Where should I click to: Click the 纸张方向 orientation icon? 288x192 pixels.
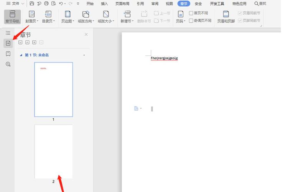86,14
